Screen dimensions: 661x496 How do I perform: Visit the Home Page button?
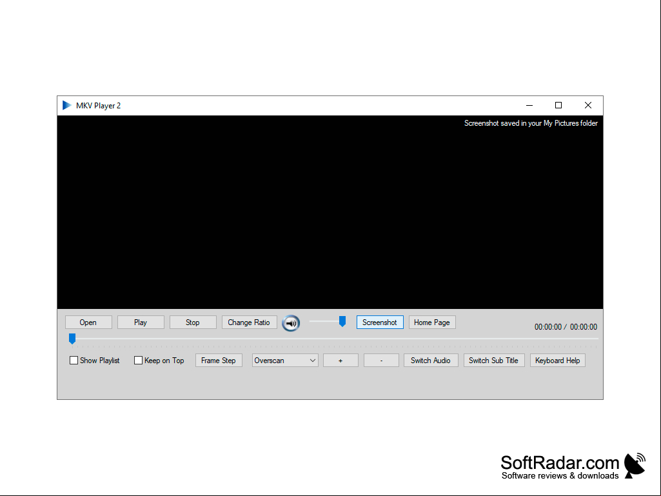click(x=432, y=322)
